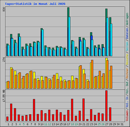Click the Dateien legend label in blue
Image resolution: width=130 pixels, height=127 pixels.
[127, 33]
